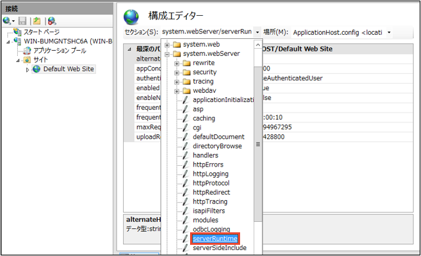Select the security folder entry
421x256 pixels.
(205, 72)
